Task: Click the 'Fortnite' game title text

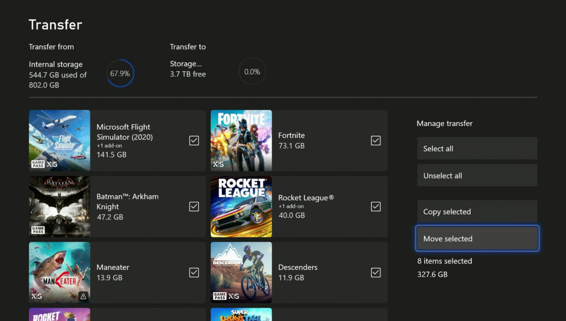Action: [x=291, y=136]
